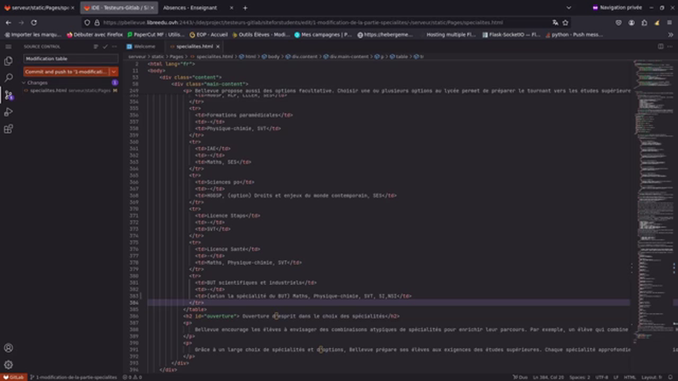678x381 pixels.
Task: Expand the Firefox bookmarks chevron on the right
Action: tap(670, 34)
